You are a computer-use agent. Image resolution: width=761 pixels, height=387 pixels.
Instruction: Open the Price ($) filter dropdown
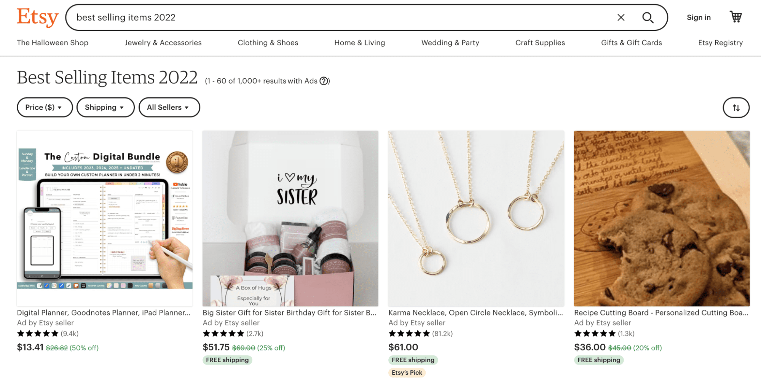pos(45,107)
